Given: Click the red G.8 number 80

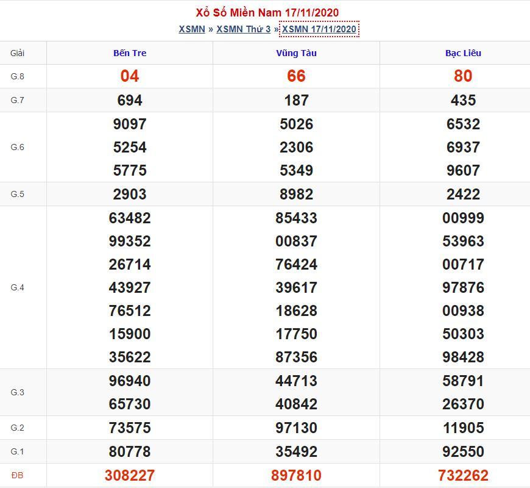Looking at the screenshot, I should point(463,76).
